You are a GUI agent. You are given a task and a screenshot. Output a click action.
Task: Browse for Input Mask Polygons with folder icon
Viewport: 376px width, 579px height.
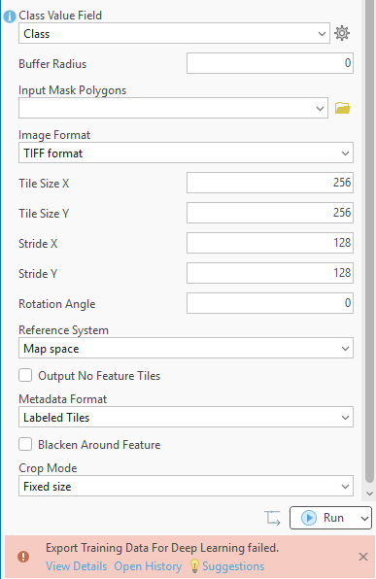coord(343,108)
